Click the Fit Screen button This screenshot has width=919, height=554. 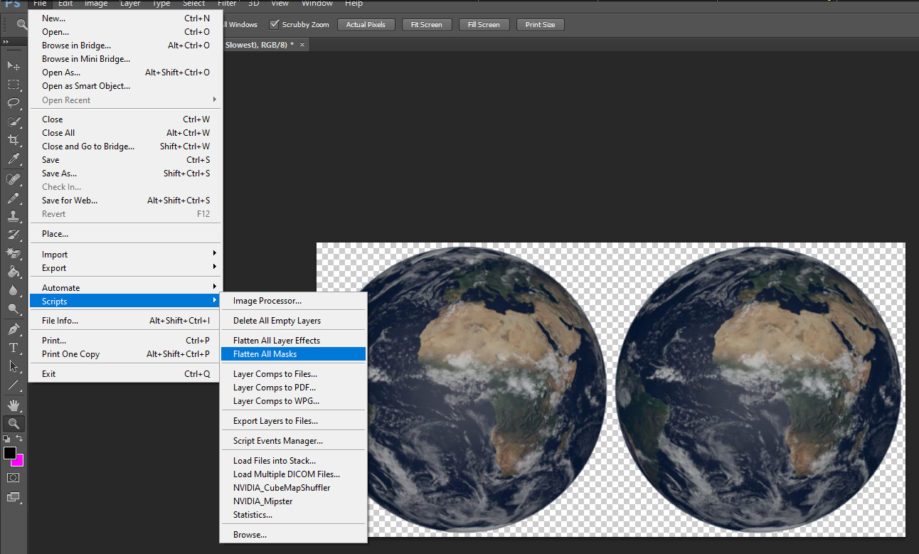(x=426, y=25)
